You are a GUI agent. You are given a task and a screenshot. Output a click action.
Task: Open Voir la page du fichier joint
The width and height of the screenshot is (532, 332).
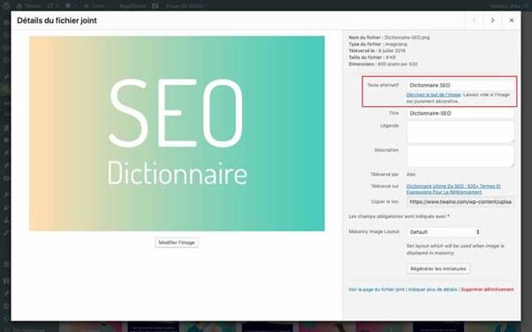[376, 290]
